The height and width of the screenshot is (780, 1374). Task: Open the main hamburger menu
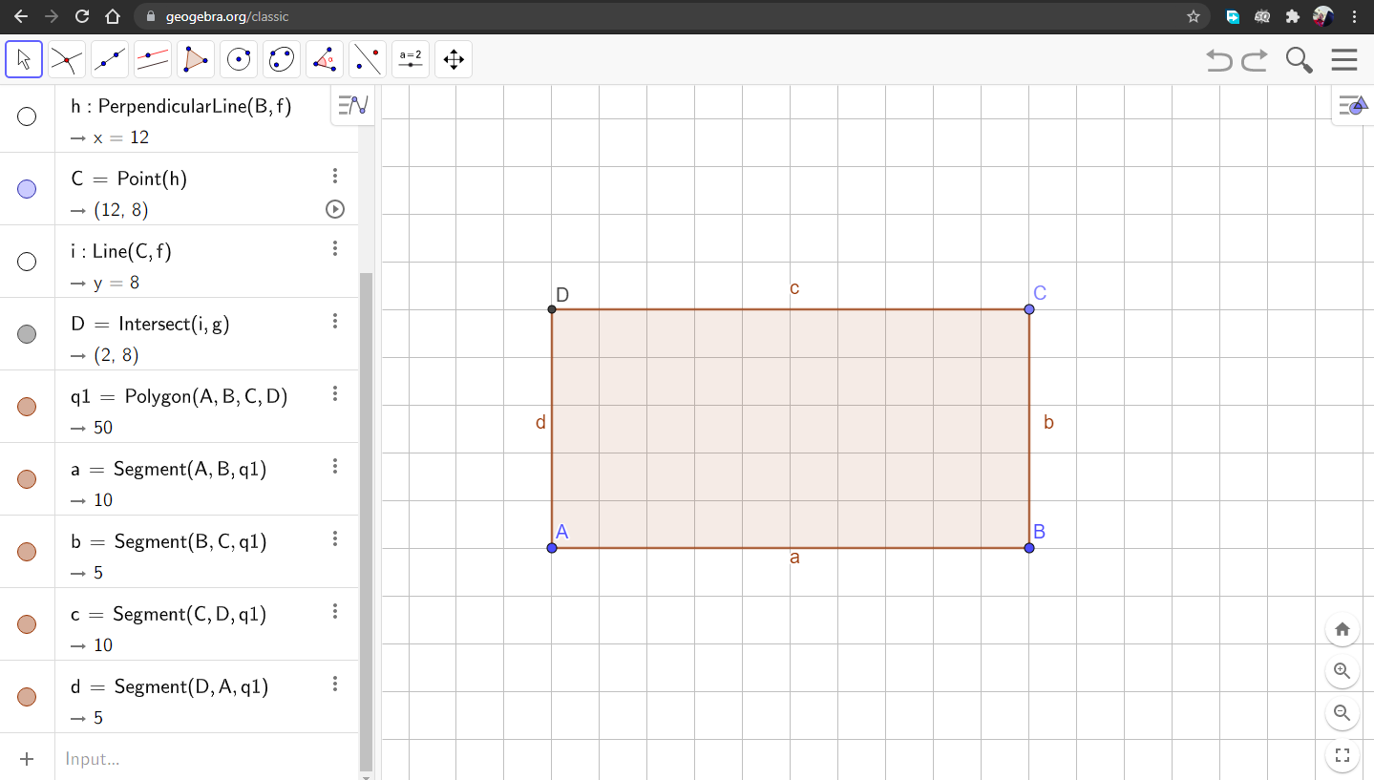tap(1344, 60)
